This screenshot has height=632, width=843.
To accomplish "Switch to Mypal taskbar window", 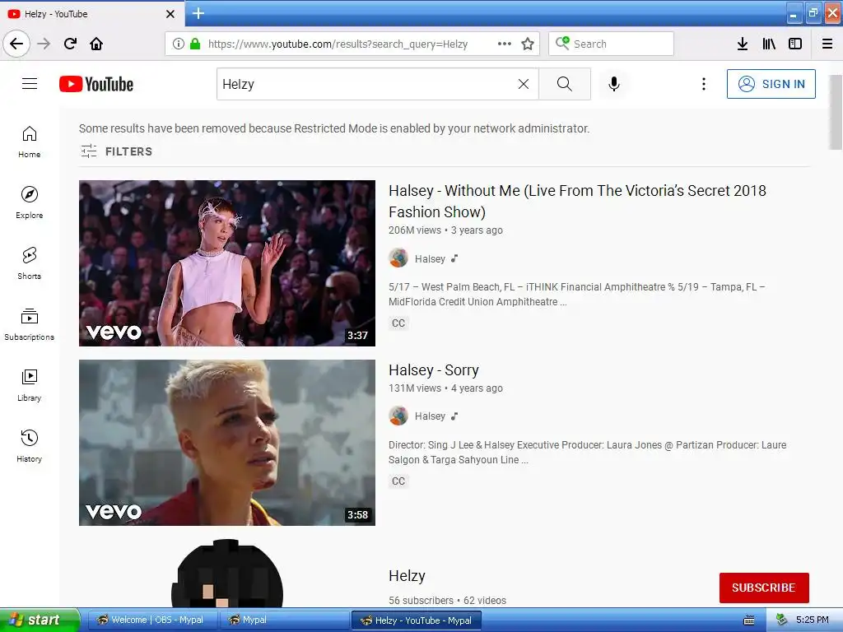I will [284, 620].
